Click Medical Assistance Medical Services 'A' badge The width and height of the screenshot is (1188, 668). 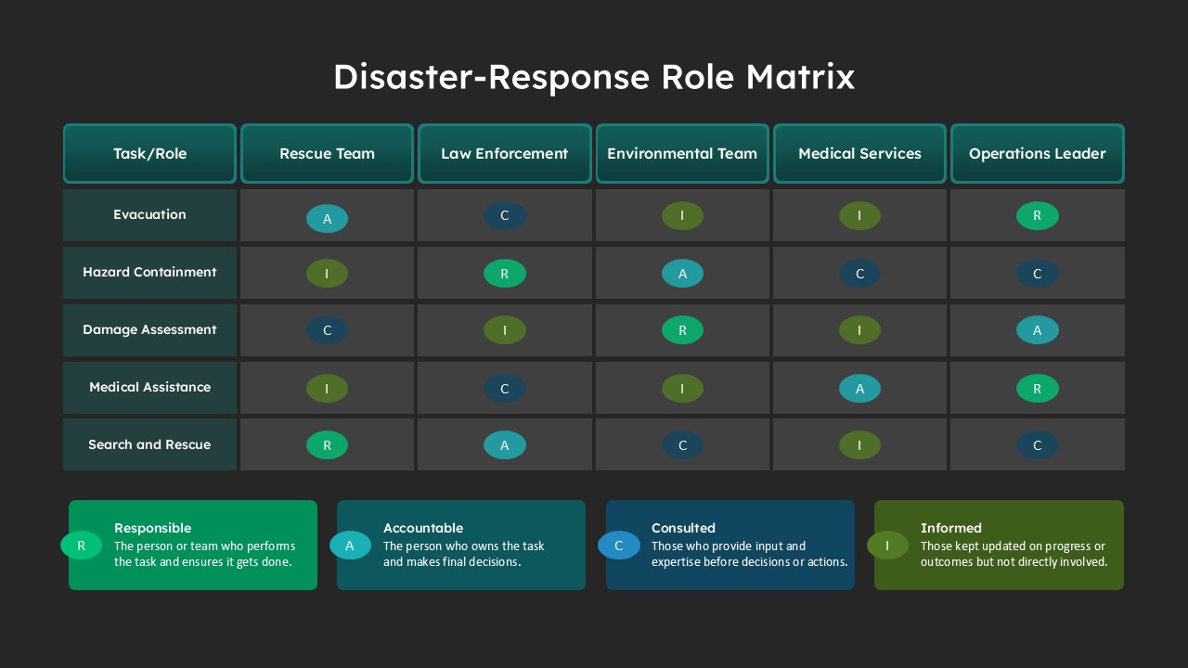[859, 389]
